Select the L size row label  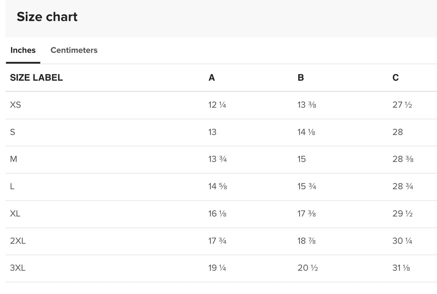[x=12, y=187]
